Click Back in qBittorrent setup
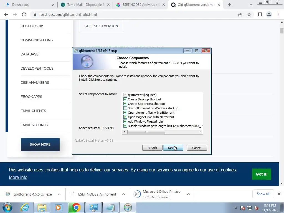The height and width of the screenshot is (213, 284). 152,148
